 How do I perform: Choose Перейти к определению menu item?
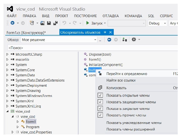click(x=137, y=74)
